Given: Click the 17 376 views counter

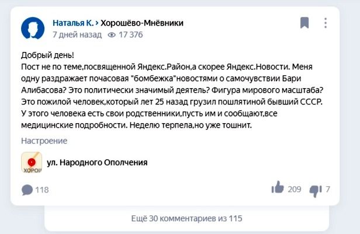Looking at the screenshot, I should click(x=131, y=34).
